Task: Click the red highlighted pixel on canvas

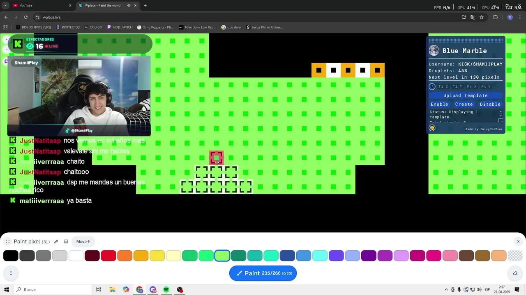Action: [217, 158]
